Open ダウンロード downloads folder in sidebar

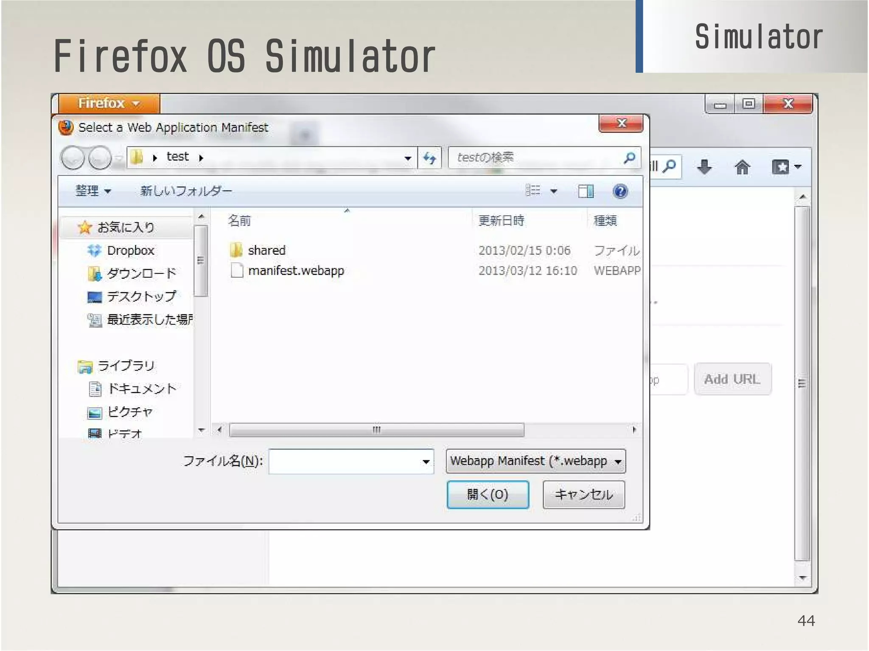[141, 273]
